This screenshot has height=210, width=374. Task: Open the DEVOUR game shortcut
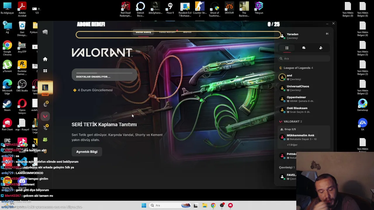click(x=229, y=8)
